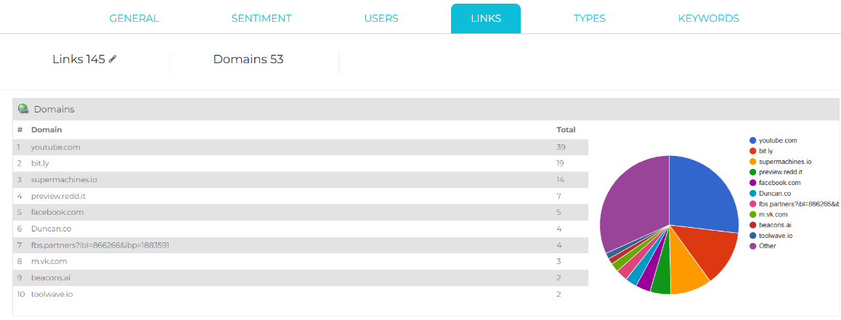Click the purple facebook.com legend swatch

pos(753,183)
